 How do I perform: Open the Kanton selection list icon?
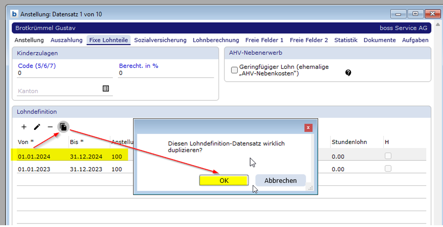(106, 89)
